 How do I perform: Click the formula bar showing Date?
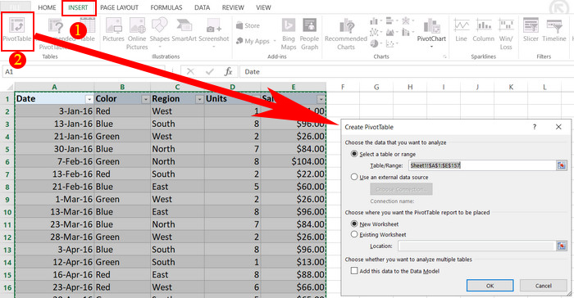point(407,72)
